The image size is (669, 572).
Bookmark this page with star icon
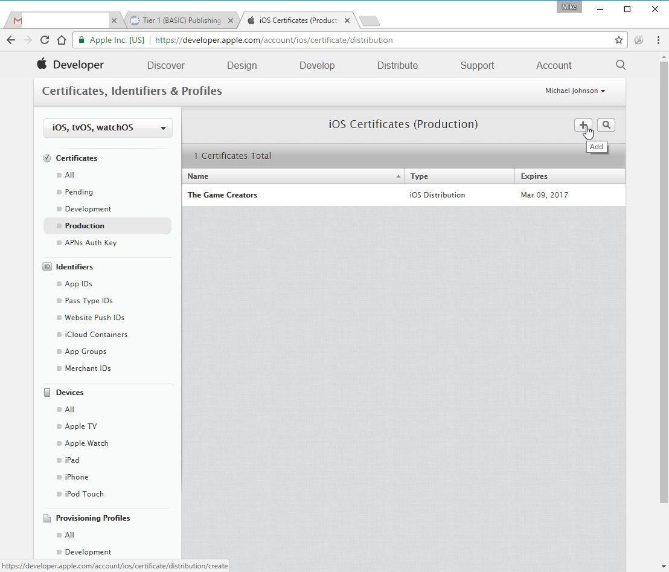pyautogui.click(x=618, y=40)
